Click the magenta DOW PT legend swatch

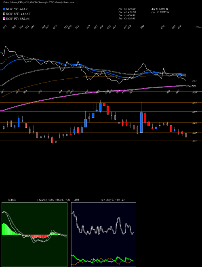[x=4, y=19]
